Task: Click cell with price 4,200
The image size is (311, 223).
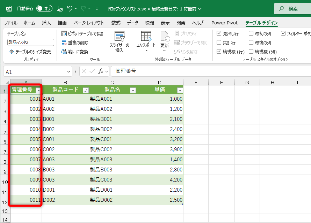Action: pos(160,180)
